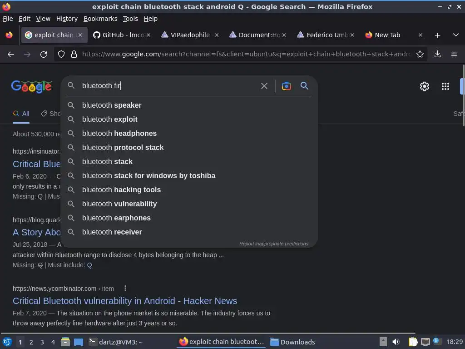Go forward one page

click(x=27, y=55)
